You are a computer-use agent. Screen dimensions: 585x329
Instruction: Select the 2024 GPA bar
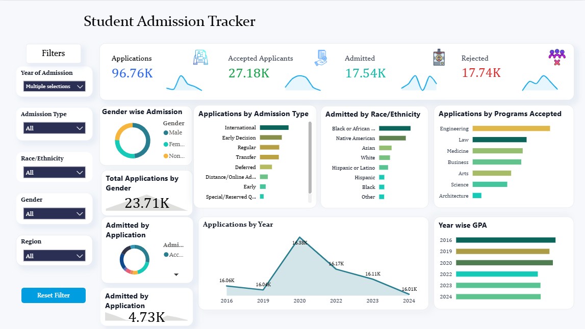click(498, 296)
